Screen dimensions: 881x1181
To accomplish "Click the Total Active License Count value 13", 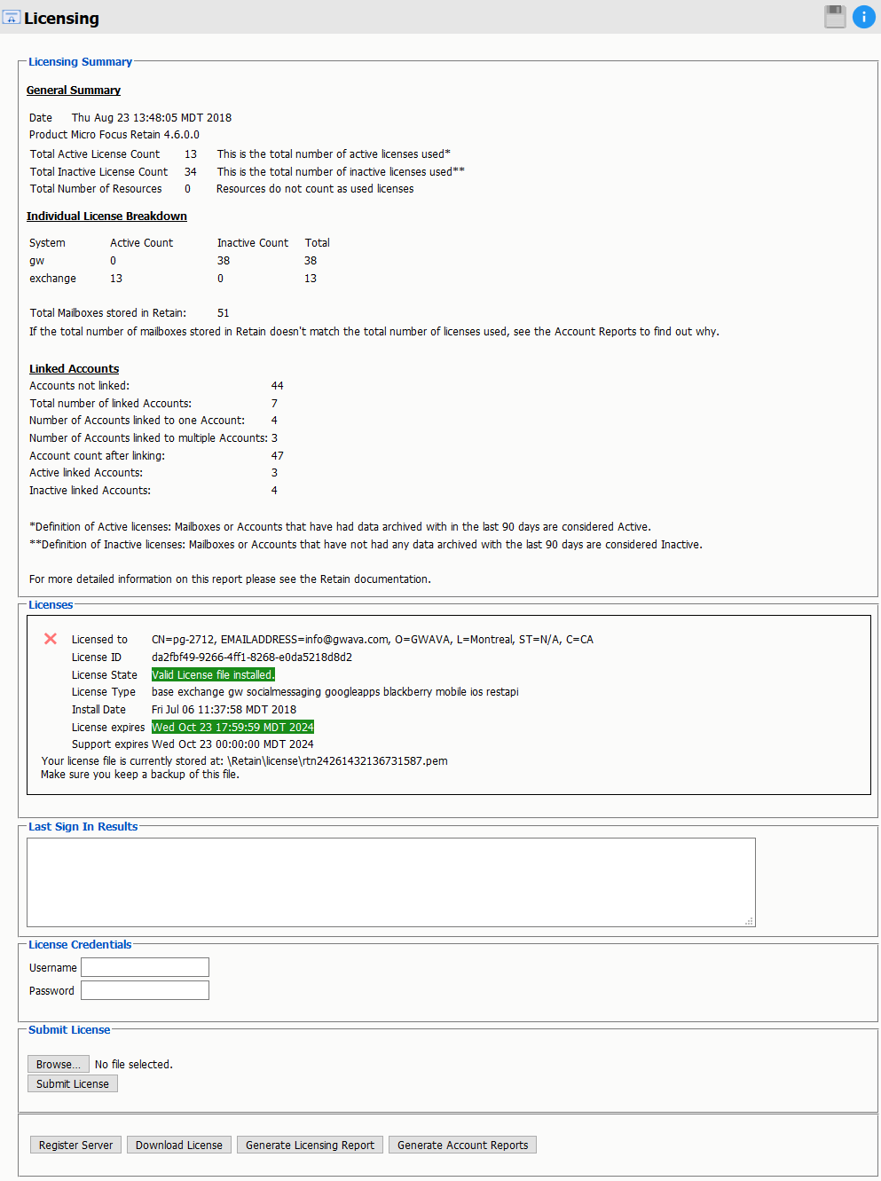I will (191, 154).
